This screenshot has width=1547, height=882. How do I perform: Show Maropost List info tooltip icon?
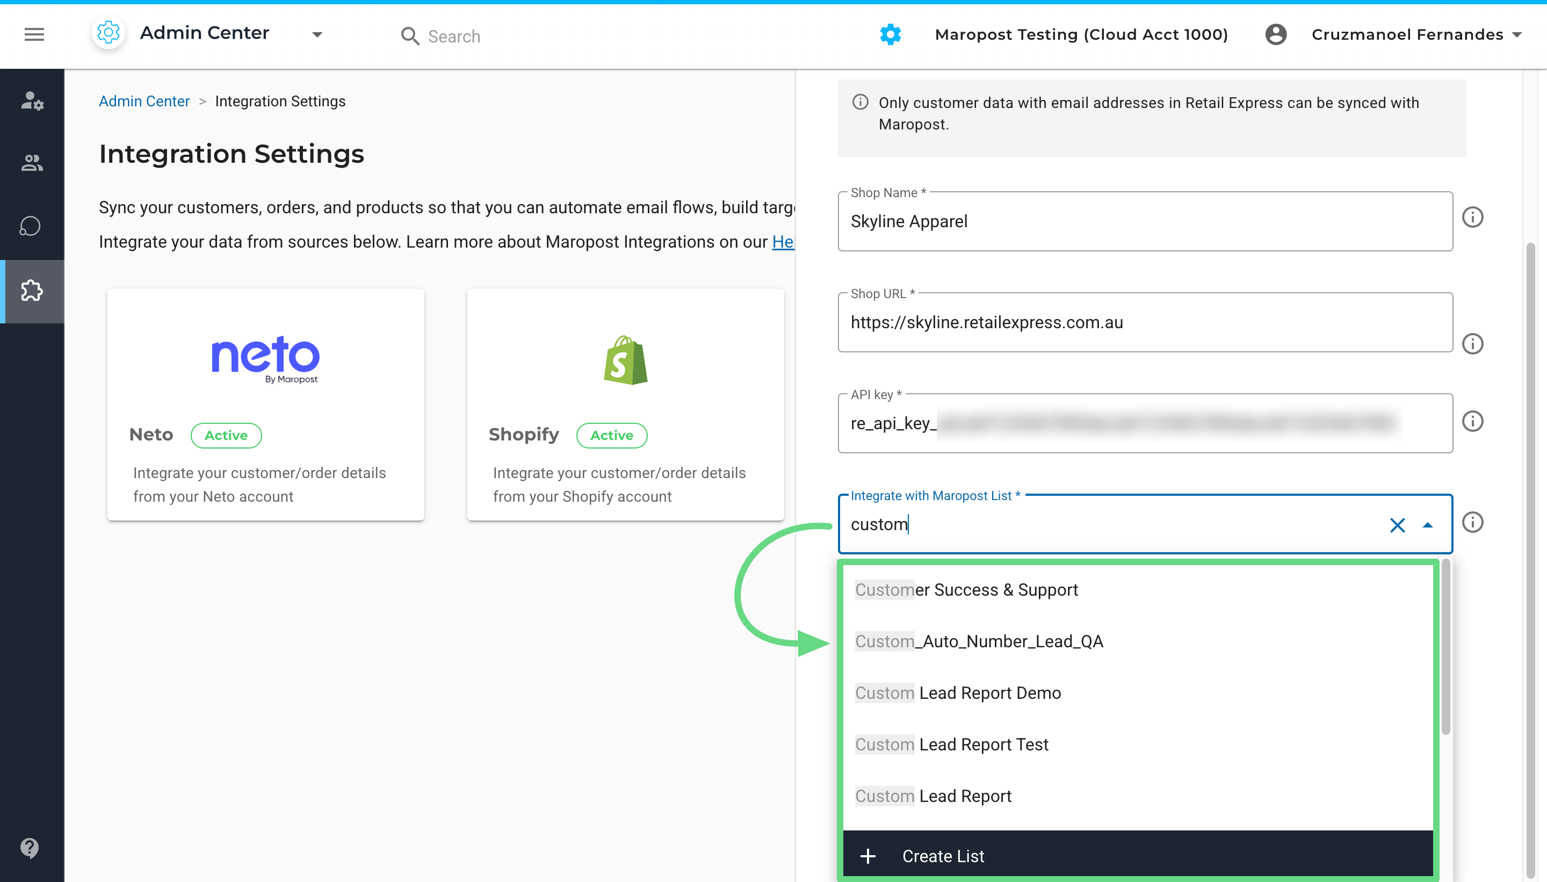click(x=1472, y=522)
